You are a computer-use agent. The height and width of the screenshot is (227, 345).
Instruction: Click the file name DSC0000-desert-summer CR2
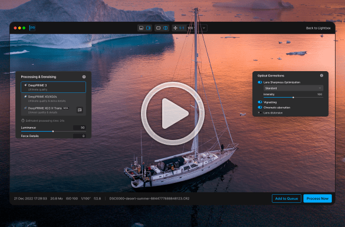(149, 199)
